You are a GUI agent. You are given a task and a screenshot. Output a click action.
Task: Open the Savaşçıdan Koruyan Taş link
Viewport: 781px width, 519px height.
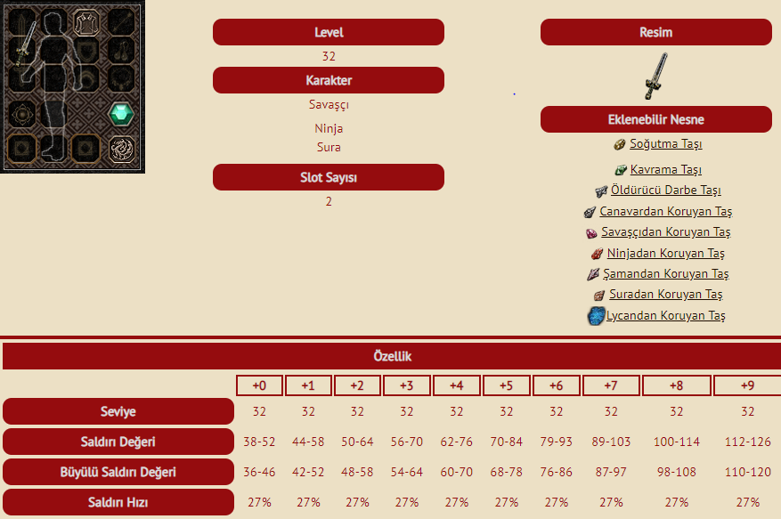coord(665,232)
